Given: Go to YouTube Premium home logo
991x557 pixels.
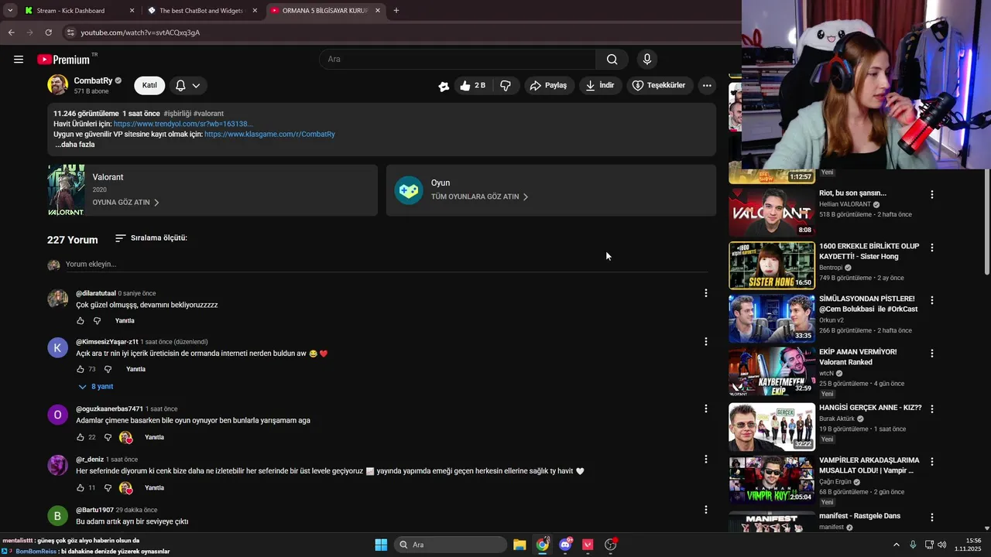Looking at the screenshot, I should [67, 60].
